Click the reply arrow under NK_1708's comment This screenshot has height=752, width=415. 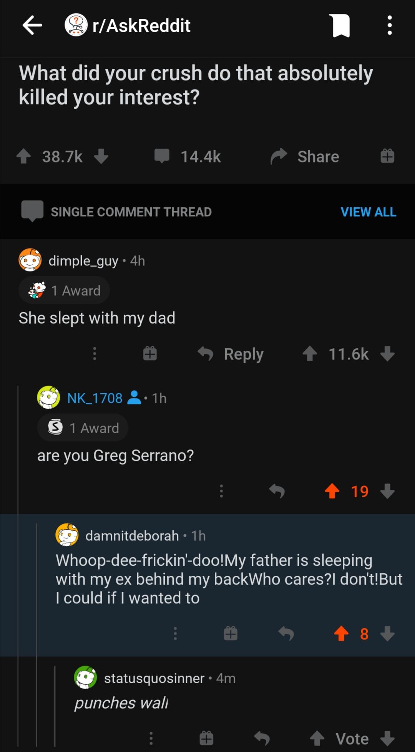click(x=277, y=491)
